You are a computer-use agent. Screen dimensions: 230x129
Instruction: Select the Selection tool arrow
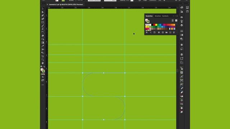43,9
